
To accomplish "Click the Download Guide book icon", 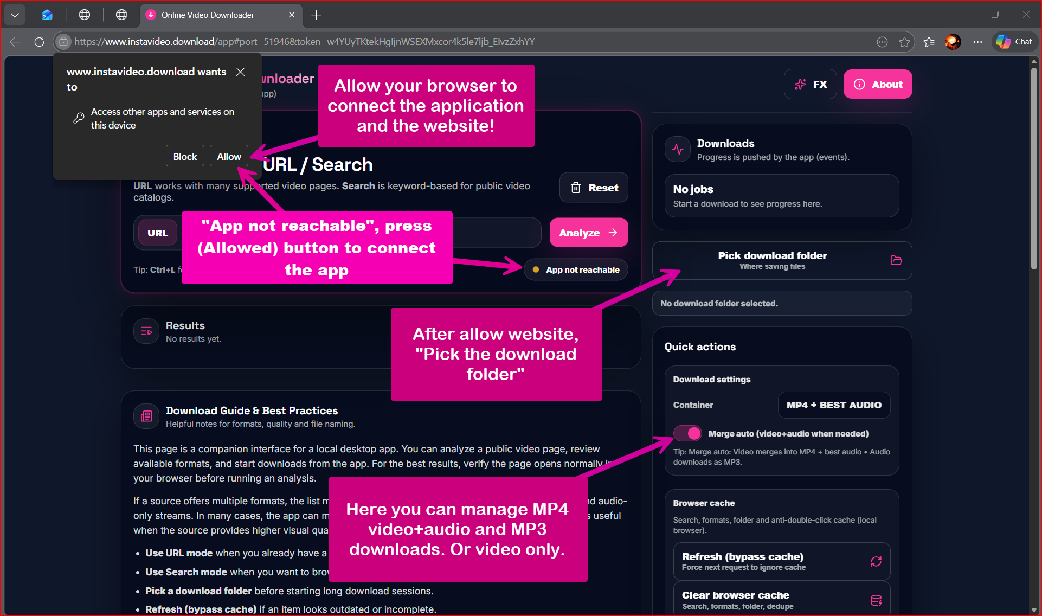I will tap(146, 416).
